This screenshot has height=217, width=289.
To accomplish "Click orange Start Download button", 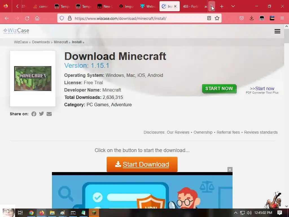I will tap(142, 164).
